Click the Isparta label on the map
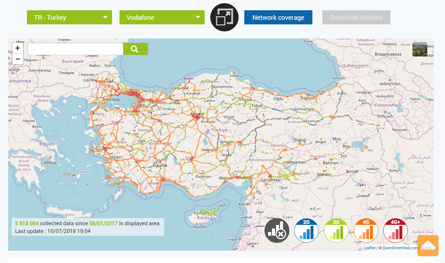This screenshot has width=445, height=263. (x=160, y=165)
